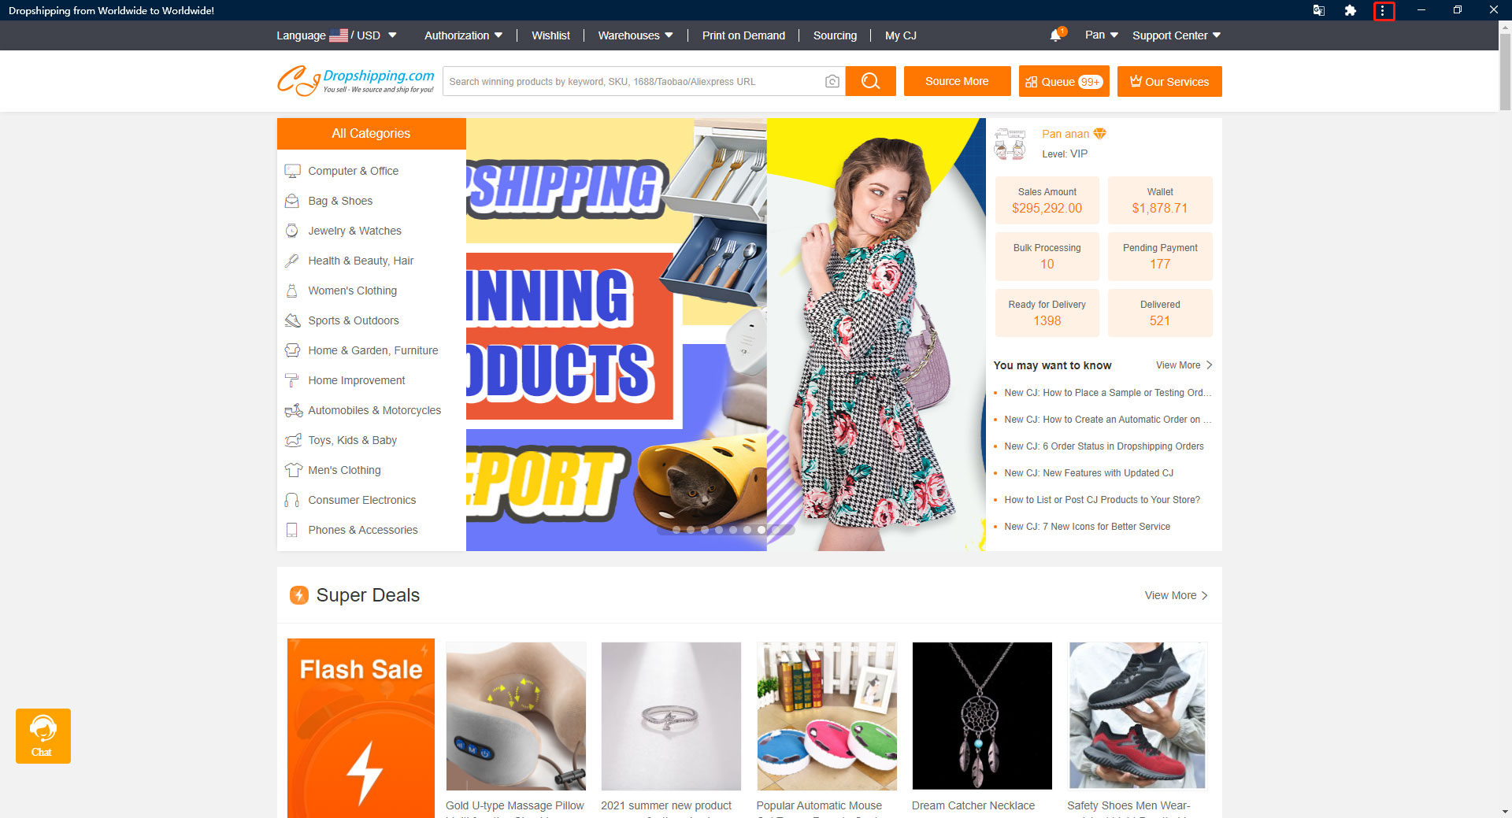Select the Computer & Office category icon
Viewport: 1512px width, 818px height.
292,171
